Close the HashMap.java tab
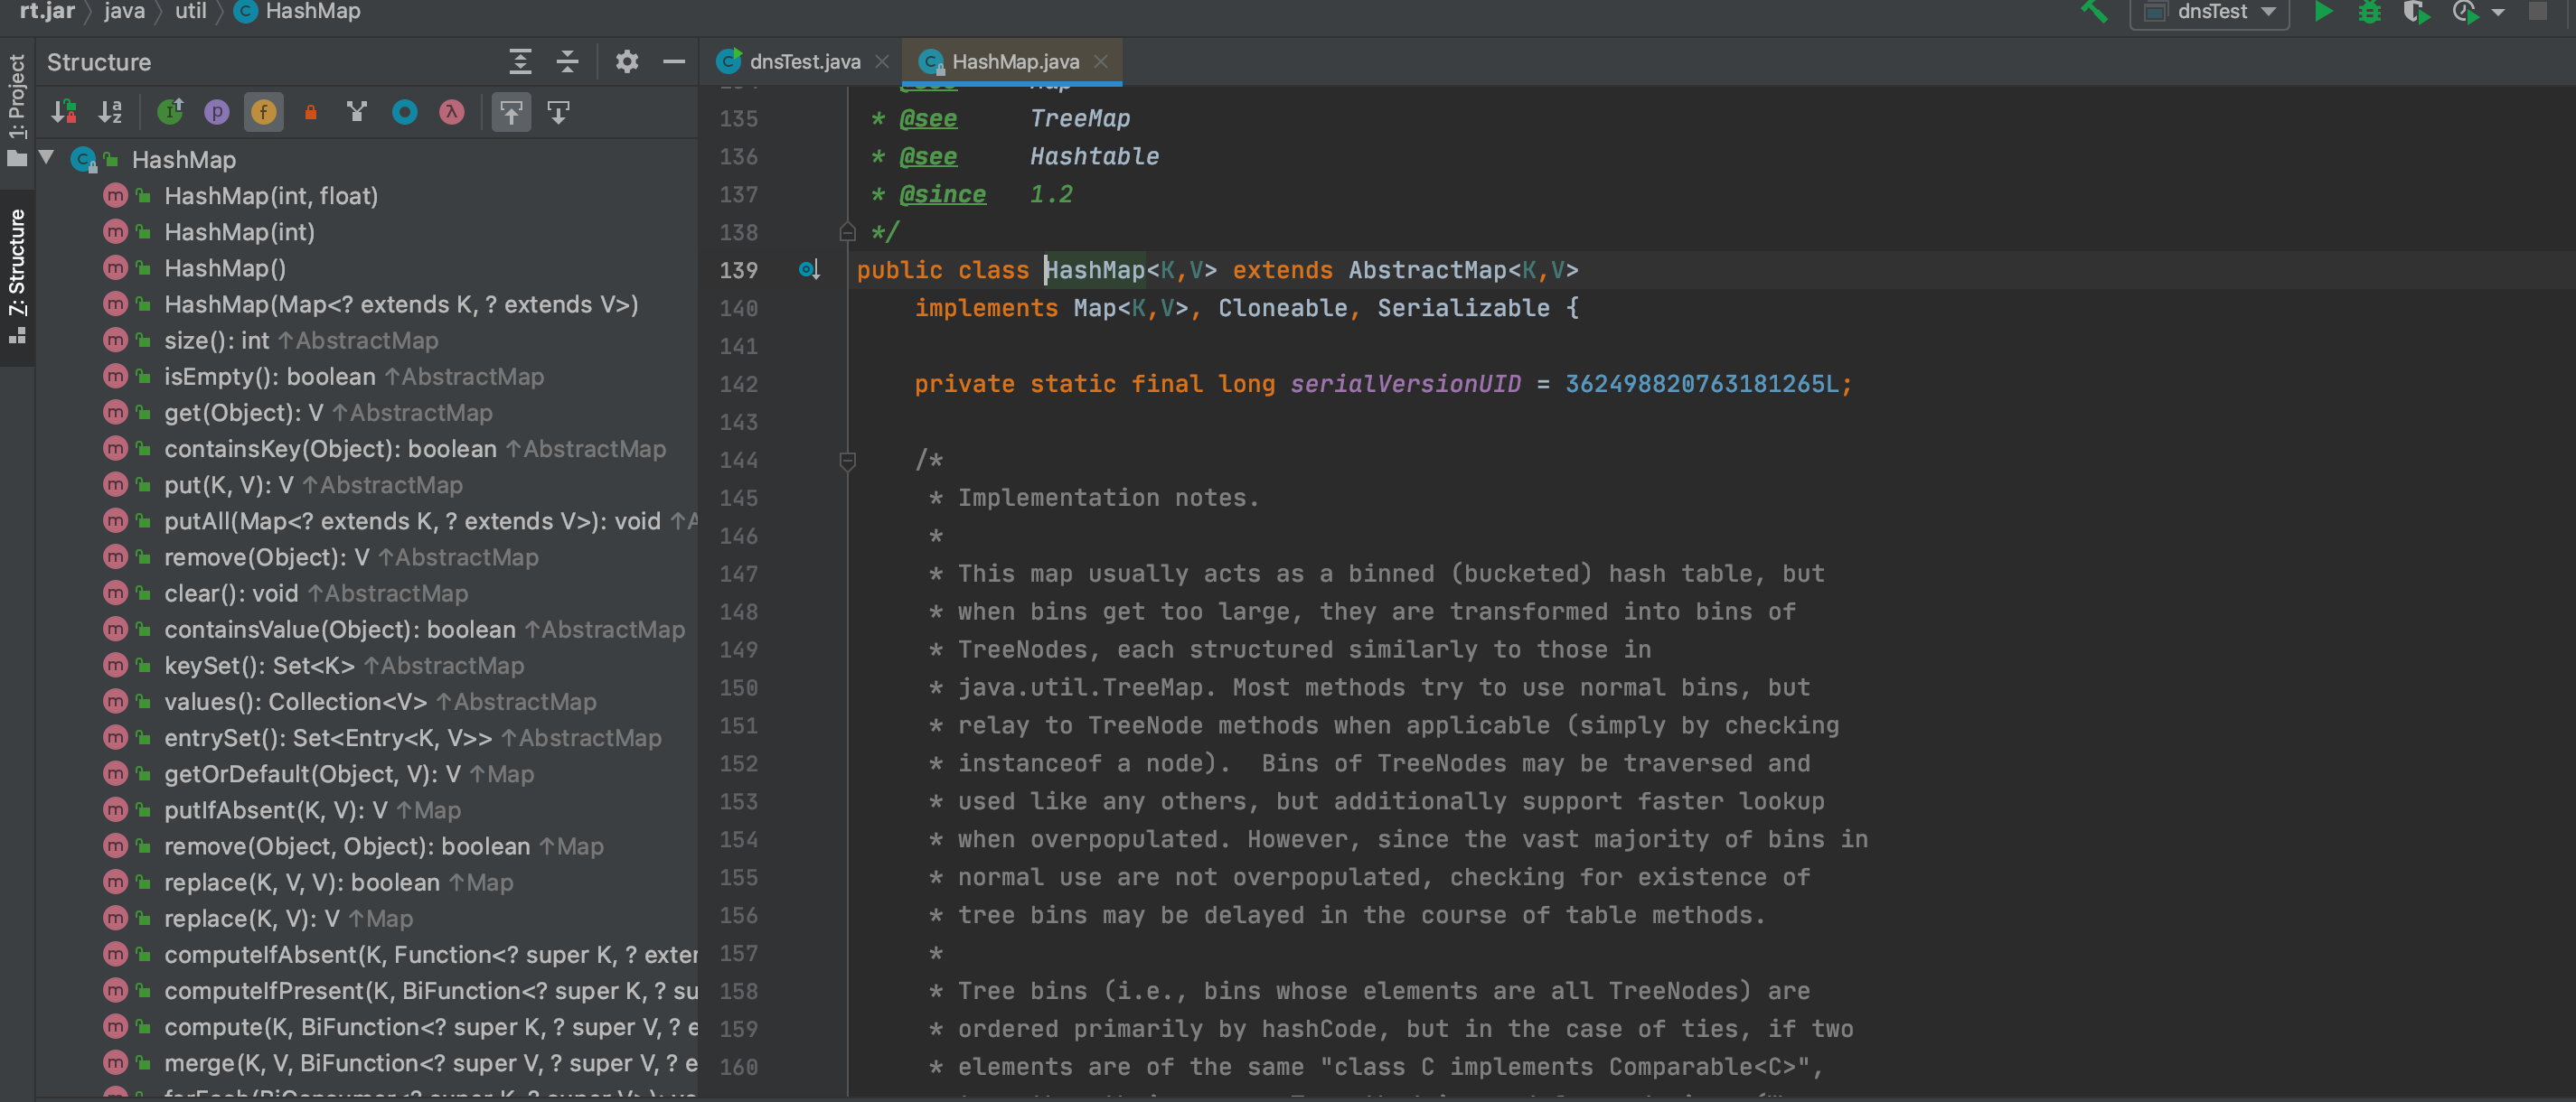This screenshot has width=2576, height=1102. 1101,62
